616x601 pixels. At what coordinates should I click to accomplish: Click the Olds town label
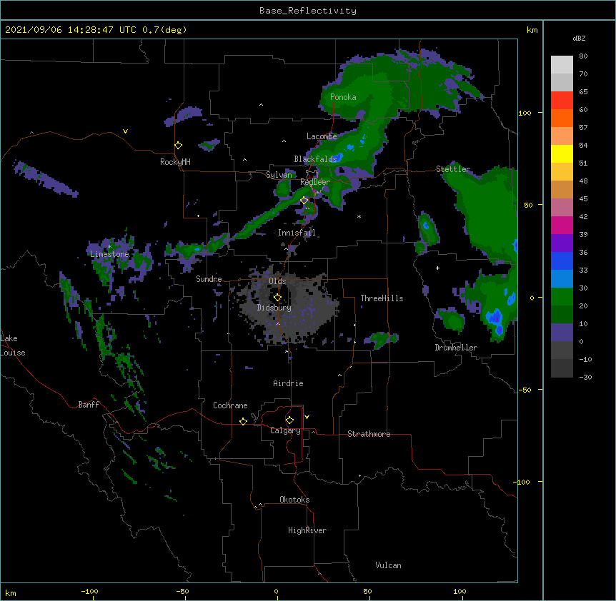click(x=277, y=281)
